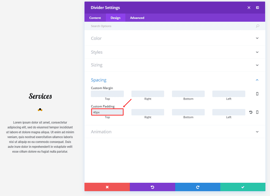Expand the Animation section
The image size is (270, 196).
tap(257, 132)
